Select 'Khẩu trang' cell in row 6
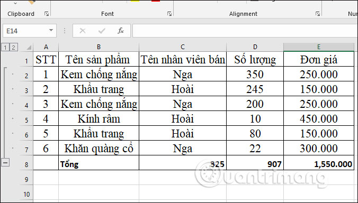The width and height of the screenshot is (358, 203). click(99, 133)
